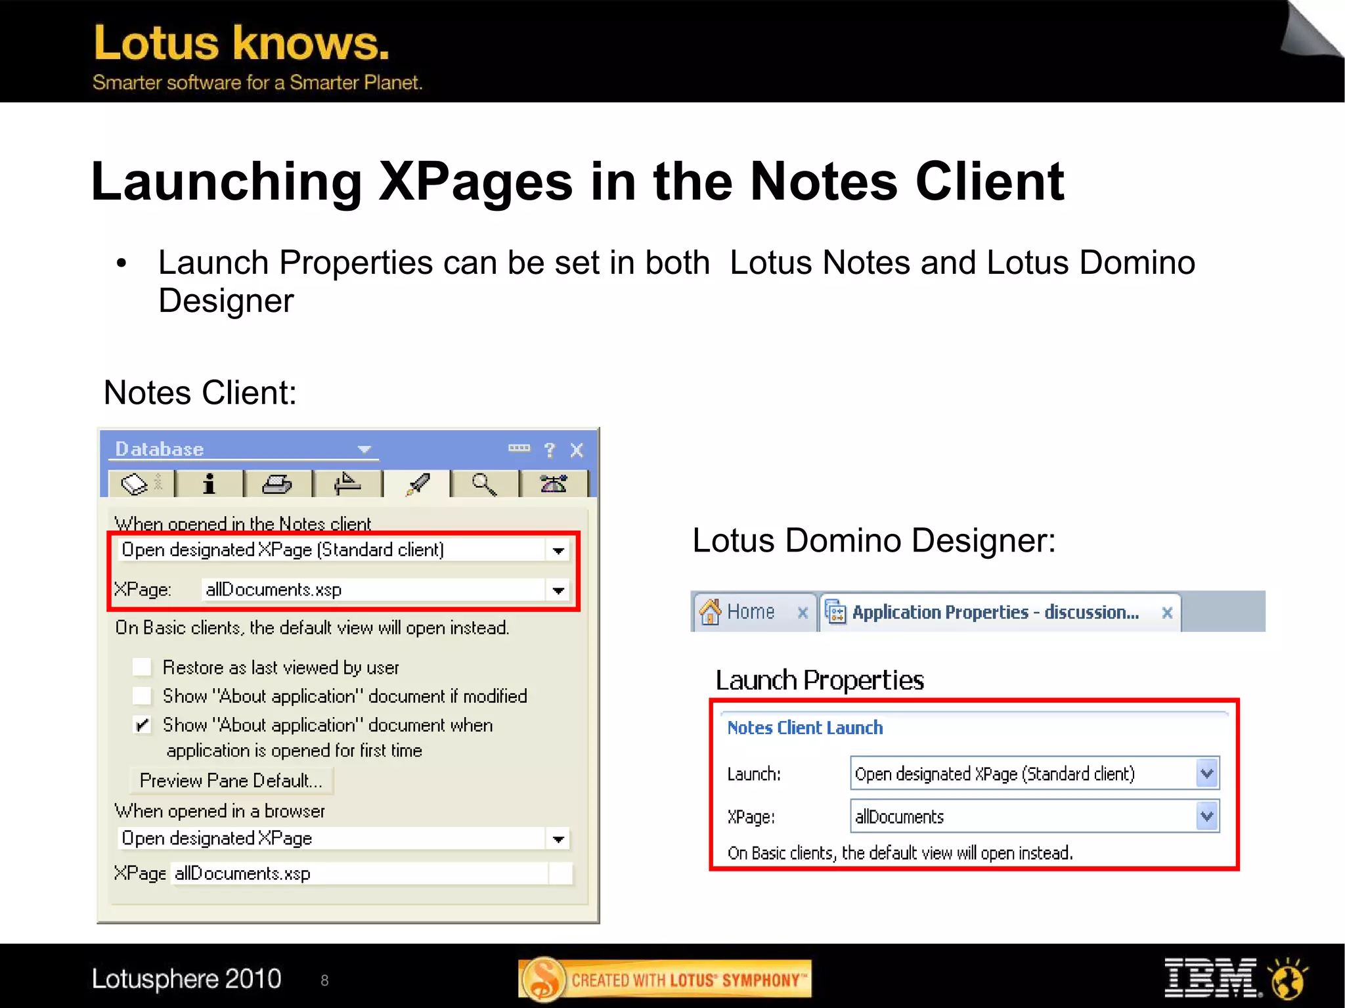Click the Basic clients note in Database dialog
Viewport: 1345px width, 1008px height.
(312, 628)
